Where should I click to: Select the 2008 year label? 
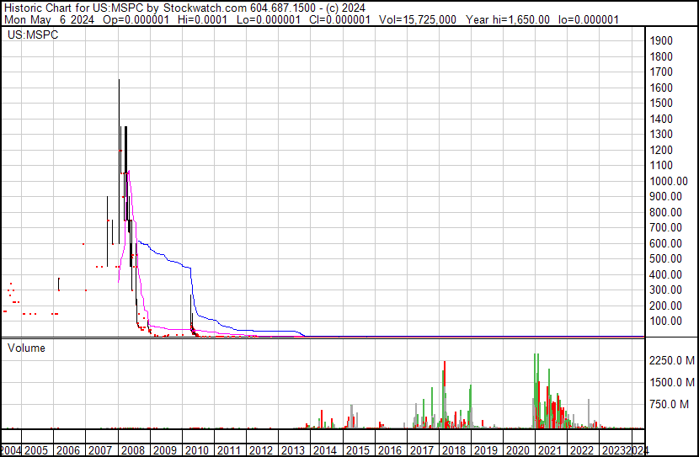(x=133, y=450)
